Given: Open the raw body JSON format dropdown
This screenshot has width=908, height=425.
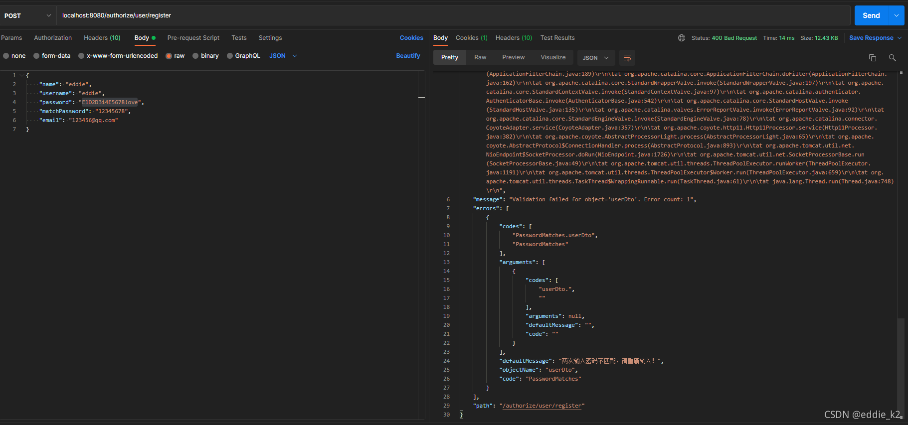Looking at the screenshot, I should [x=283, y=56].
